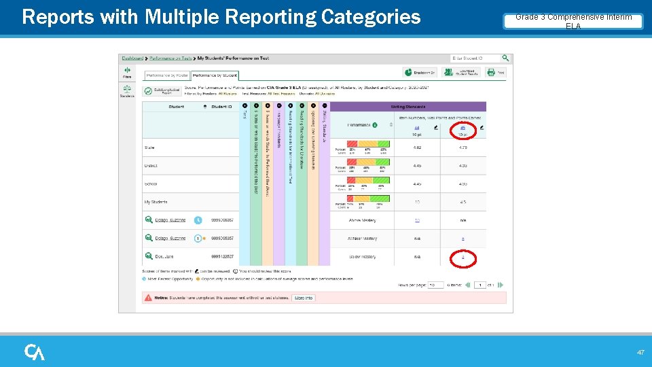Click the blue clock icon beside Delago, Suzanne

pyautogui.click(x=198, y=220)
